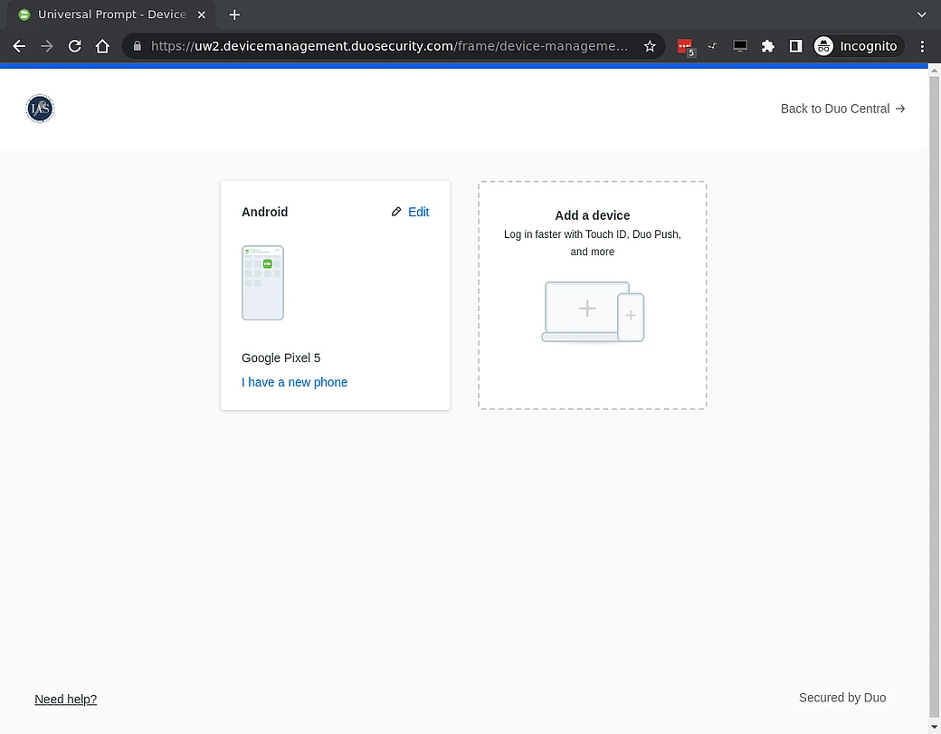Click the page vertical scrollbar
The height and width of the screenshot is (734, 941).
[935, 396]
